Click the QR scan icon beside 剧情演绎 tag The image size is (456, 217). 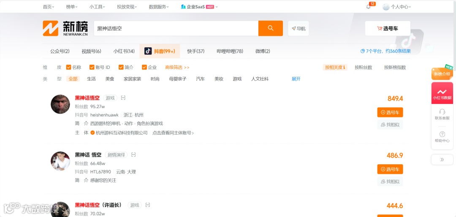click(133, 155)
